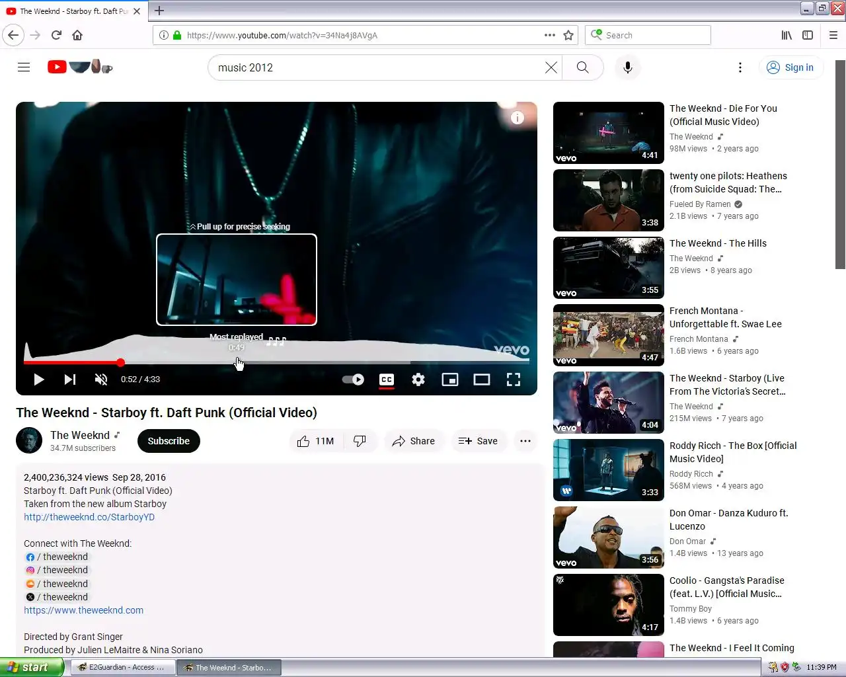Click the YouTube search magnifier button
This screenshot has height=677, width=846.
coord(582,67)
